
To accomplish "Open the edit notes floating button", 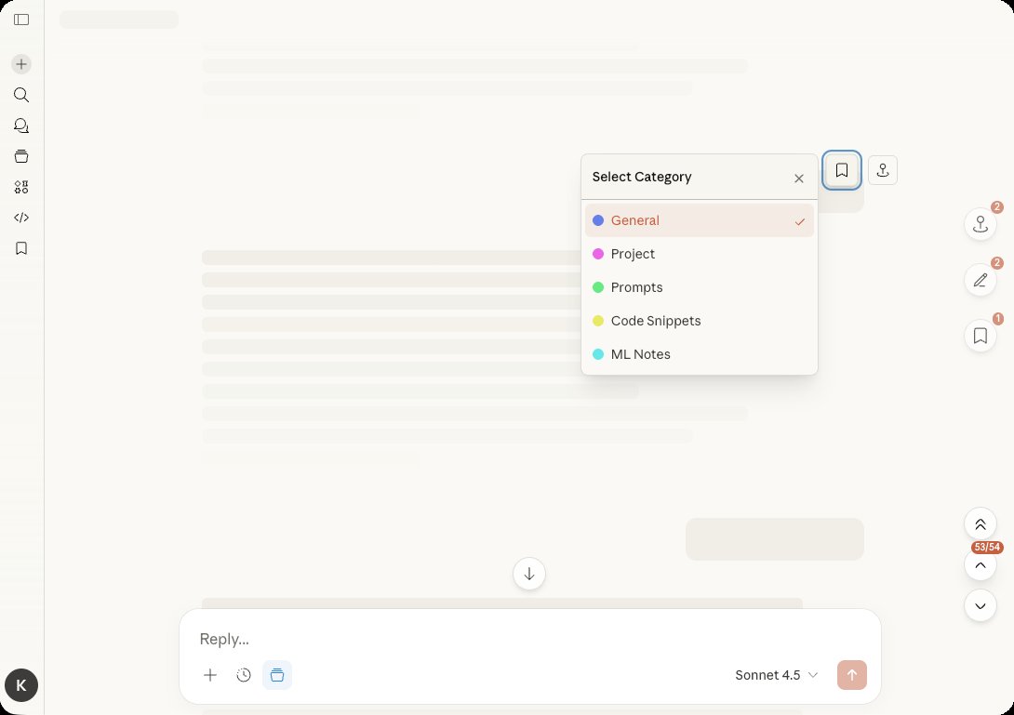I will [x=980, y=280].
